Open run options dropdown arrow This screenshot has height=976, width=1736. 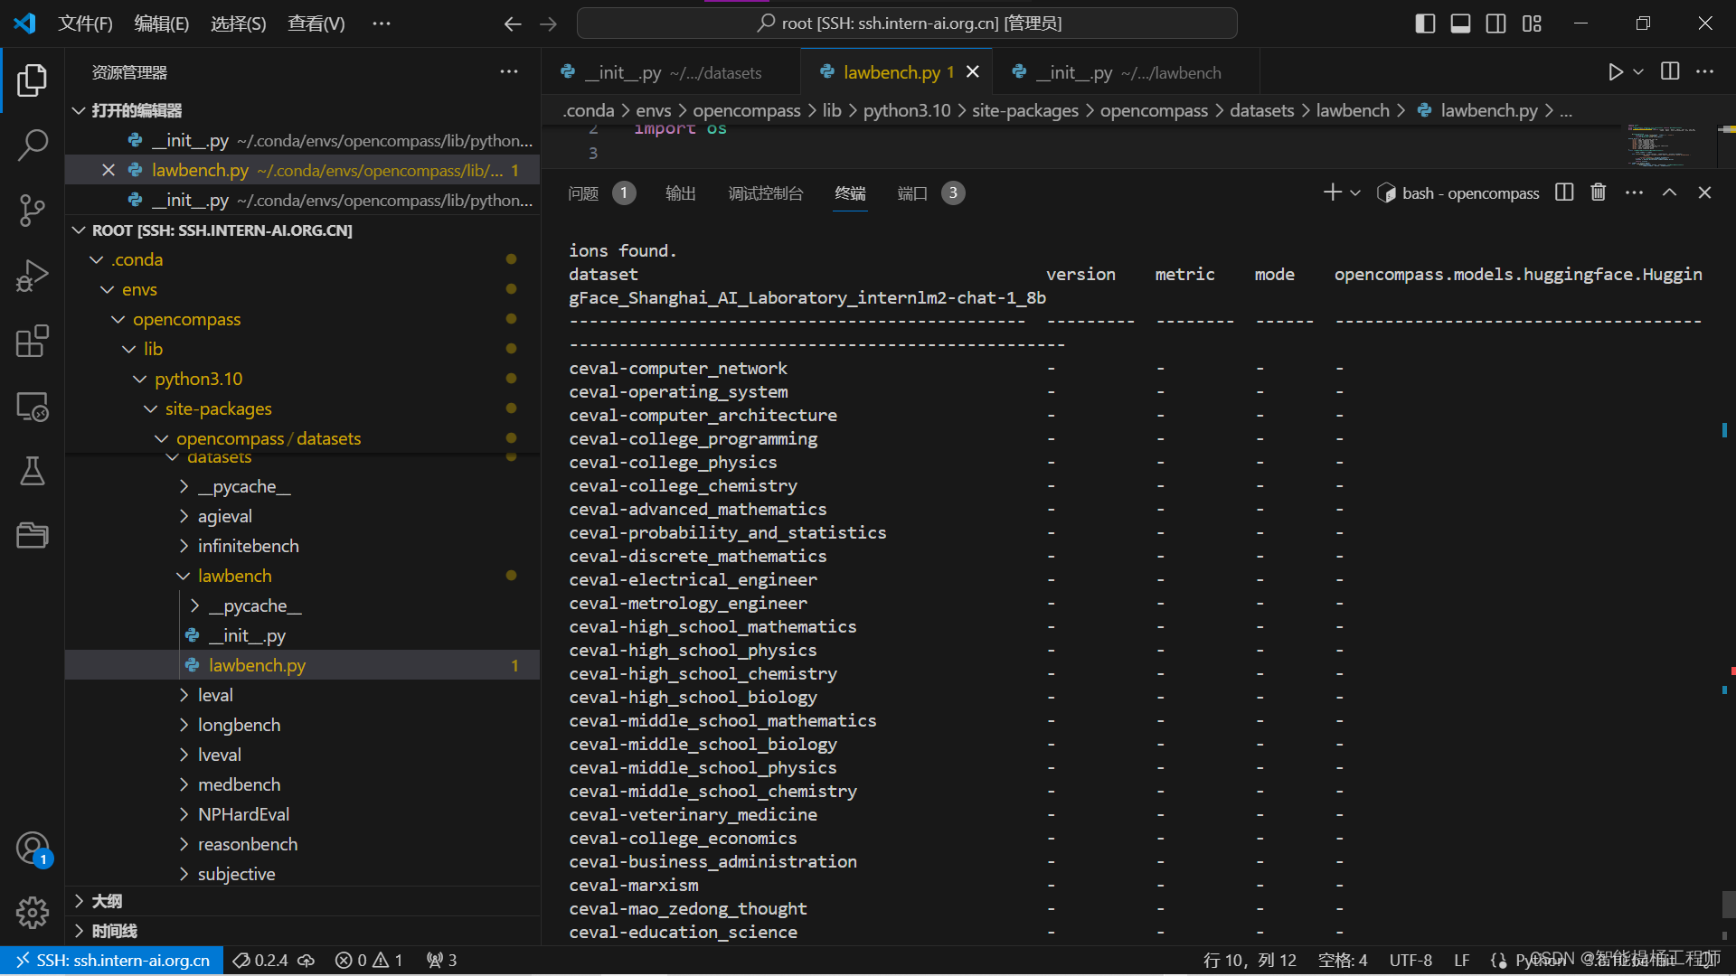click(x=1638, y=72)
